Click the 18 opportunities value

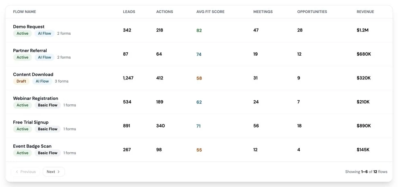coord(299,126)
